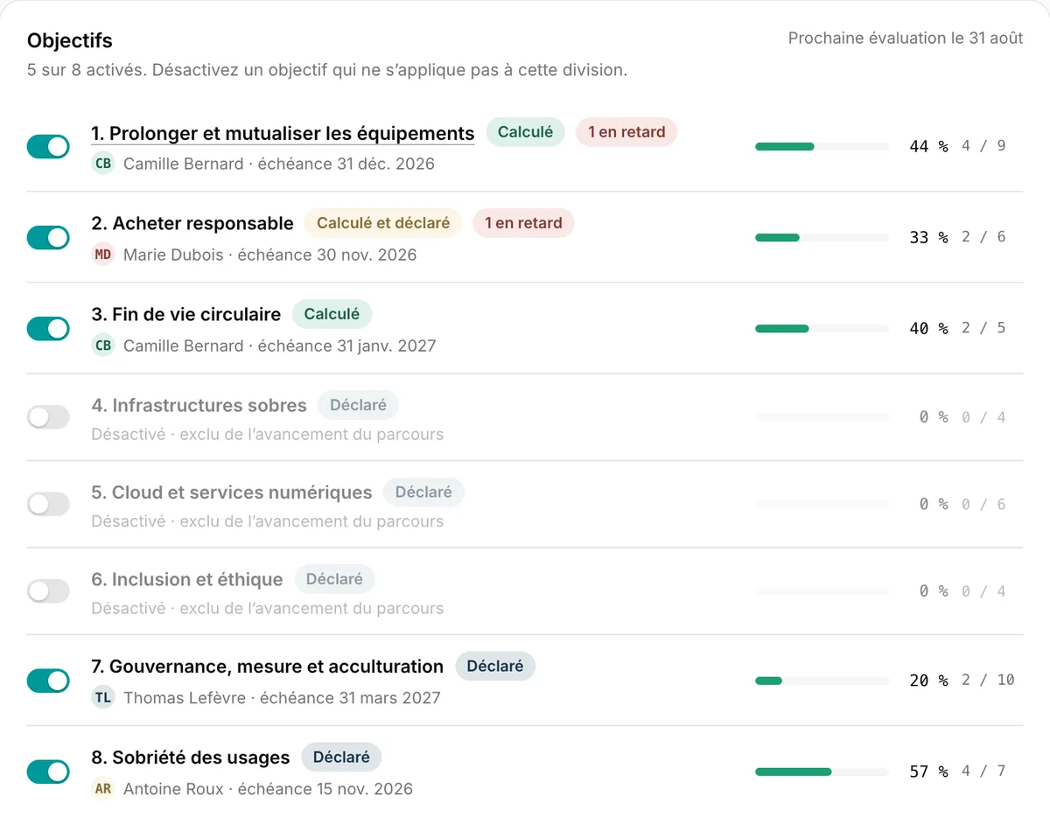Click Déclaré badge on Infrastructures sobres
1050x824 pixels.
point(358,405)
